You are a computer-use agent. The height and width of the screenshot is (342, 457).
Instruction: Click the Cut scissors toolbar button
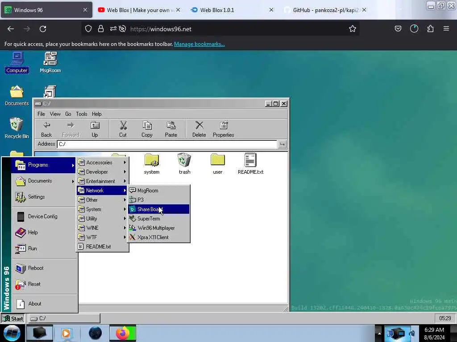tap(123, 130)
